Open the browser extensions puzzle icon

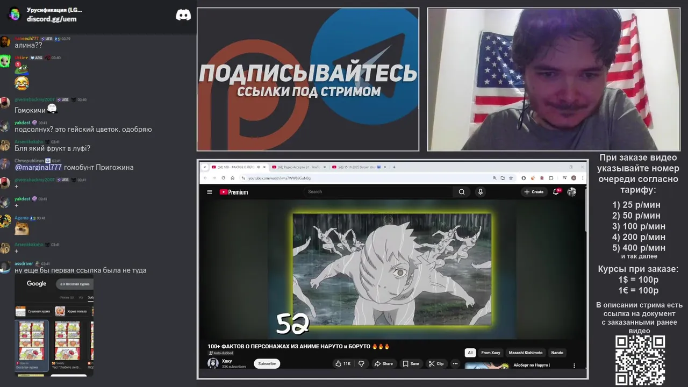point(551,178)
